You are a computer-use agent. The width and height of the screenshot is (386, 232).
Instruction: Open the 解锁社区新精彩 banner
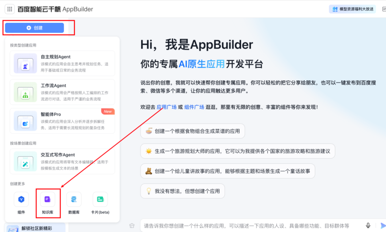click(x=35, y=228)
